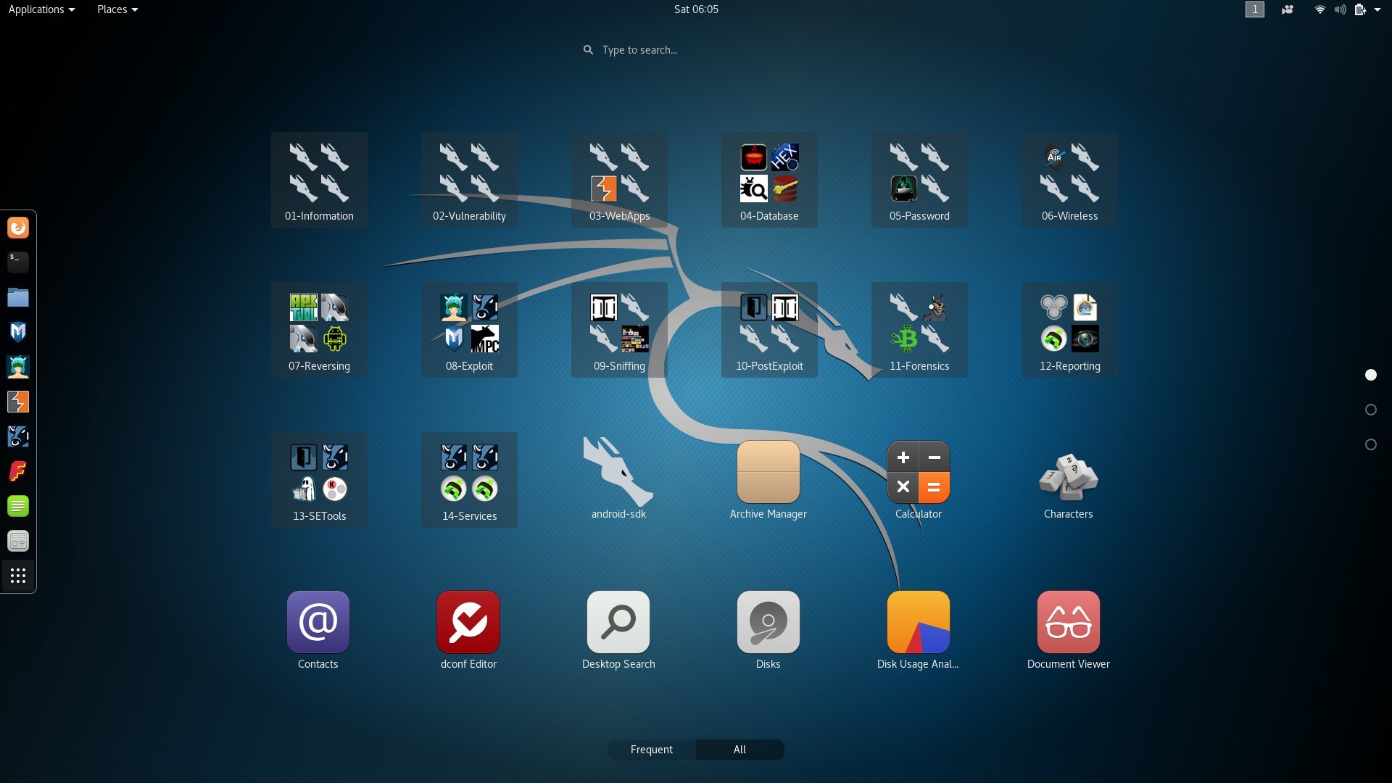Expand the Applications menu
1392x783 pixels.
(x=41, y=9)
